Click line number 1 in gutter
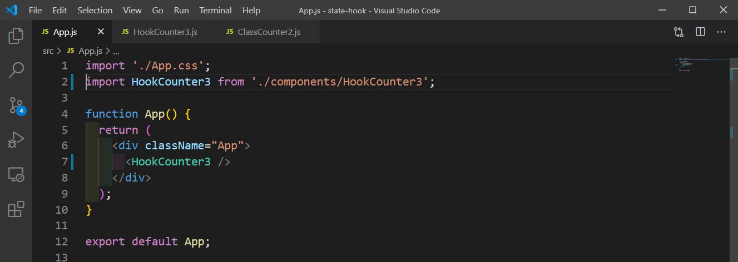Screen dimensions: 738x262 pyautogui.click(x=65, y=65)
